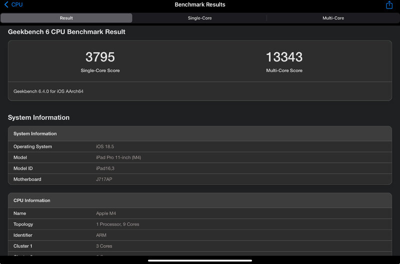The height and width of the screenshot is (264, 400).
Task: Select the ARM identifier value
Action: [x=101, y=235]
